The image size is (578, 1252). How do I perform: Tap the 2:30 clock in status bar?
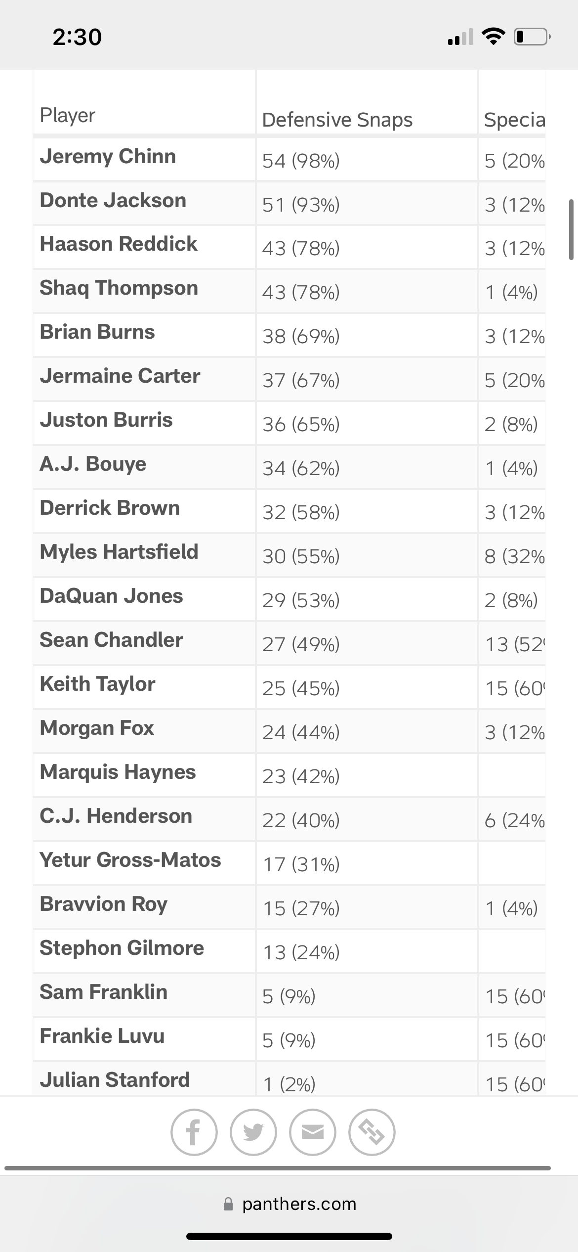(x=77, y=37)
